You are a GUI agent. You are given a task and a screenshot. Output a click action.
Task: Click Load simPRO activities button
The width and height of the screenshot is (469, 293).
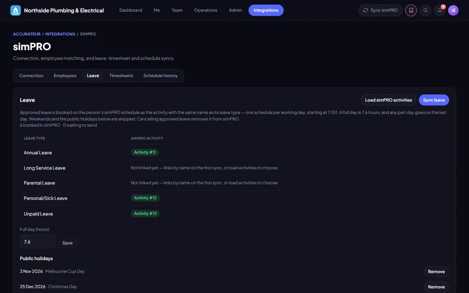click(388, 100)
